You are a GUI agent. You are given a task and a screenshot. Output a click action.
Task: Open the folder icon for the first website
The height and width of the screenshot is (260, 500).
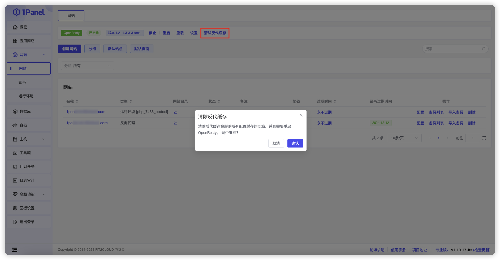click(175, 112)
